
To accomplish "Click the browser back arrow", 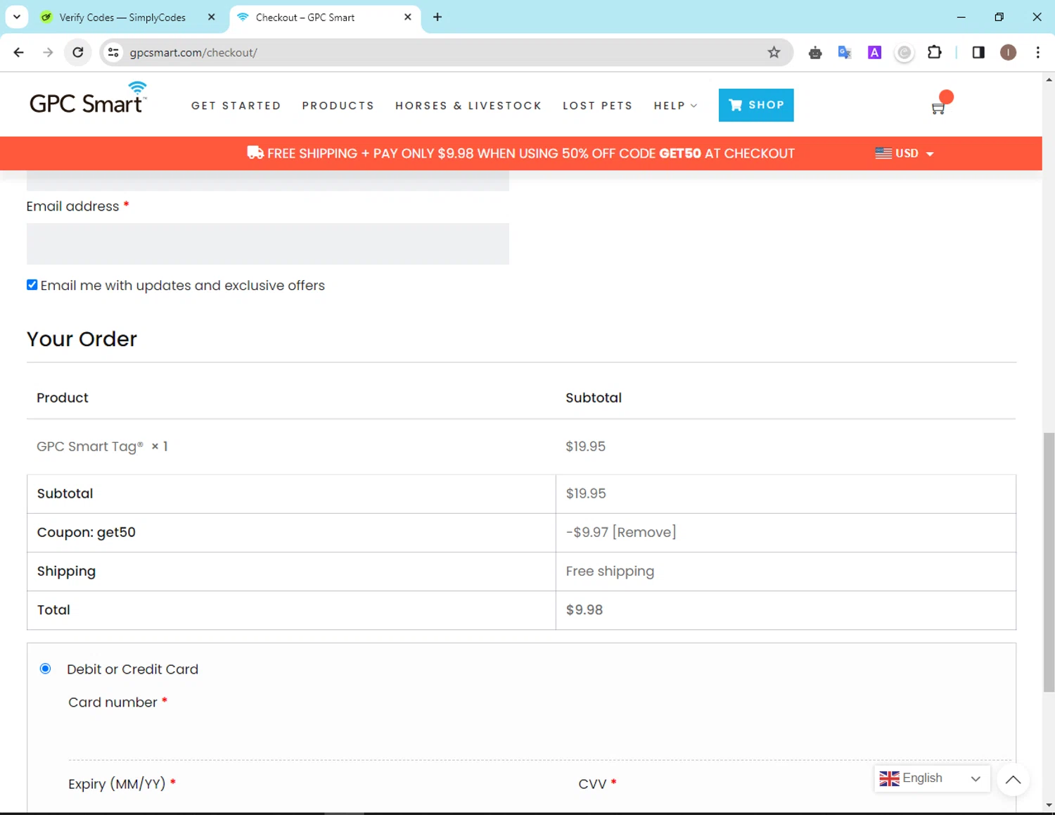I will (19, 52).
